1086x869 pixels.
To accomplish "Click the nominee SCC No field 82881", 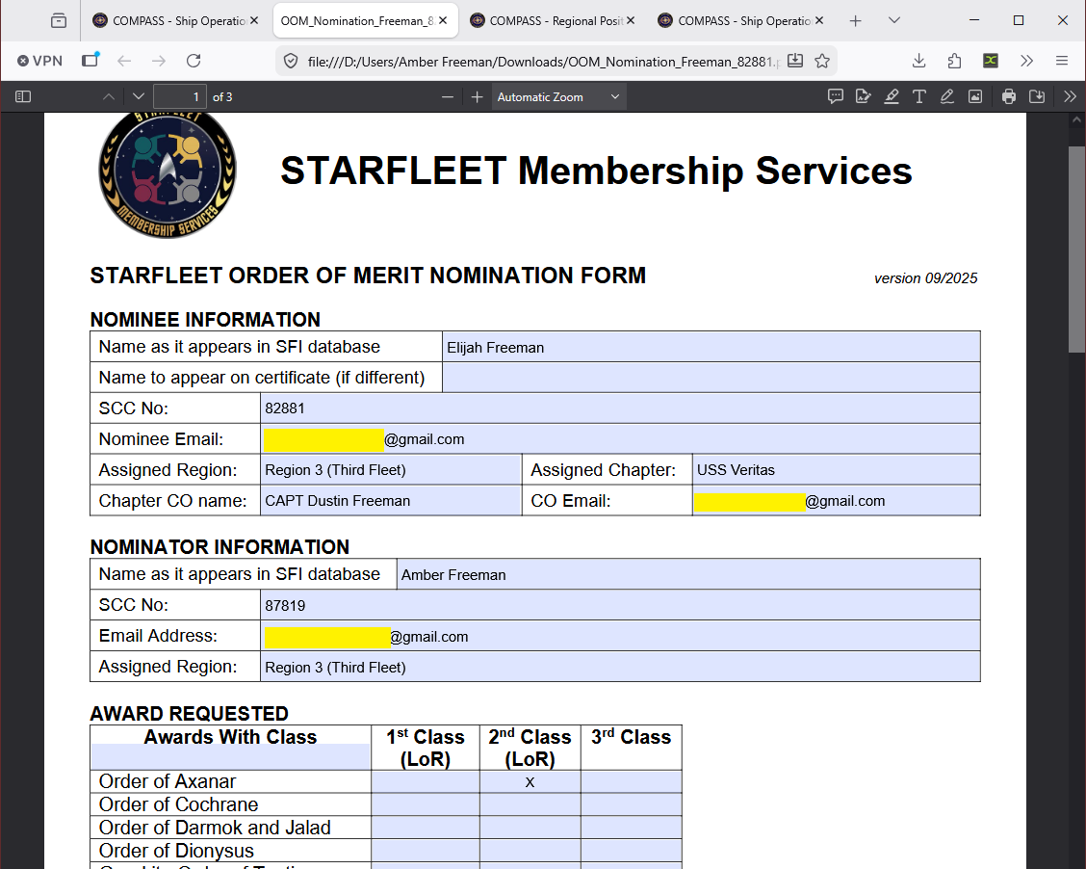I will pos(621,408).
